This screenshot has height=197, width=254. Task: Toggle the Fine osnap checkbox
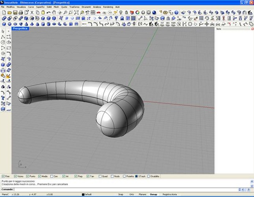coord(4,176)
